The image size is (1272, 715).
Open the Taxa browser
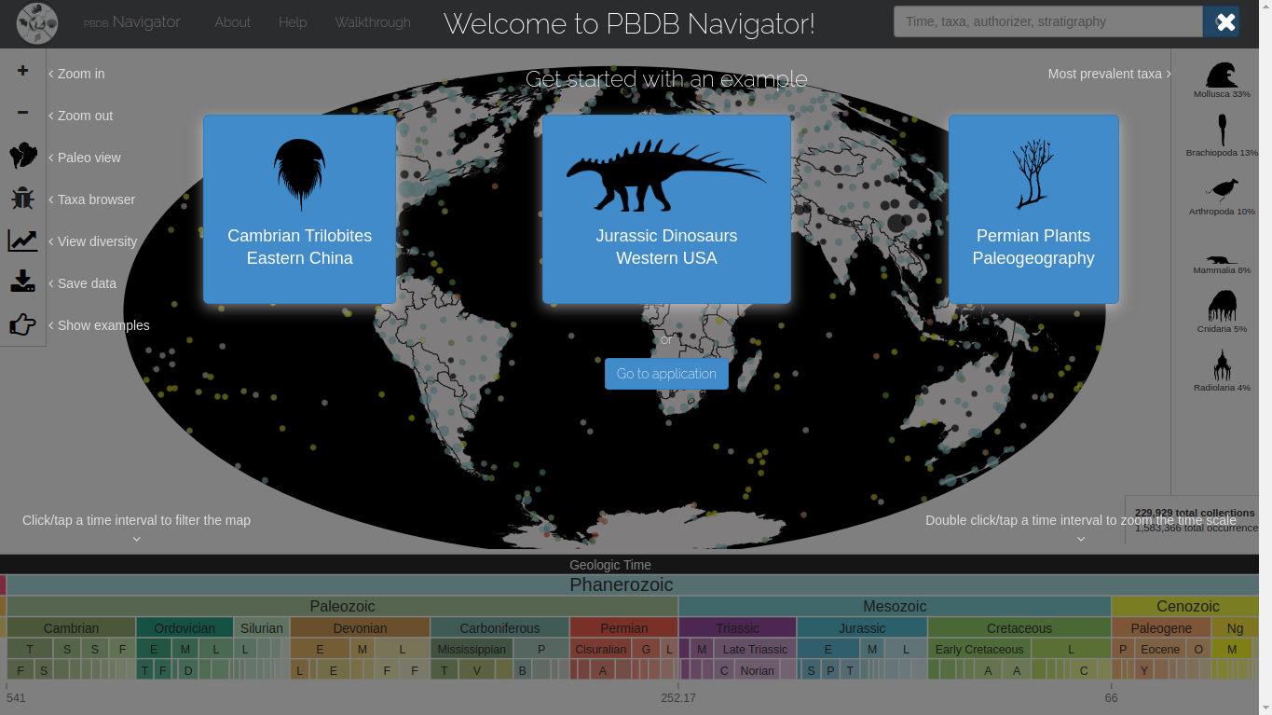(x=22, y=196)
